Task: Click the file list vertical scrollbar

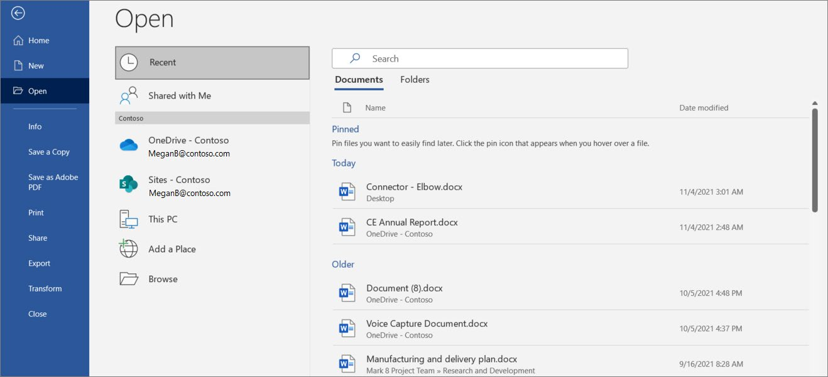Action: tap(815, 160)
